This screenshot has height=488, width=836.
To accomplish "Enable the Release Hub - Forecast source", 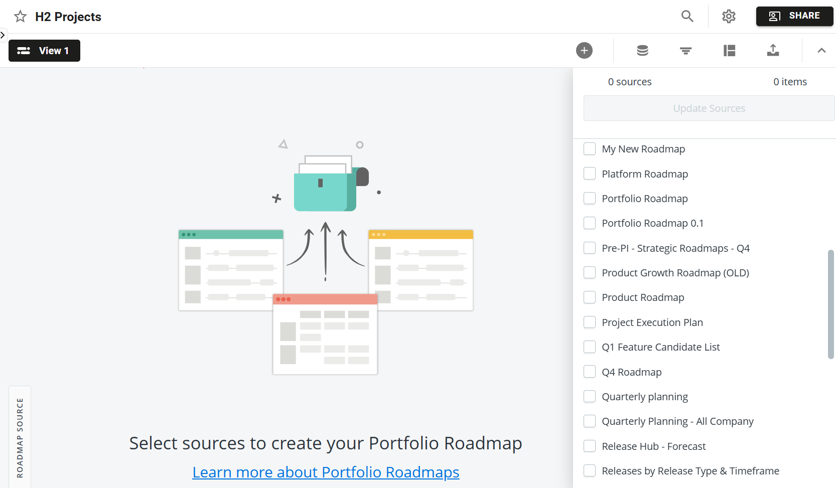I will coord(590,446).
